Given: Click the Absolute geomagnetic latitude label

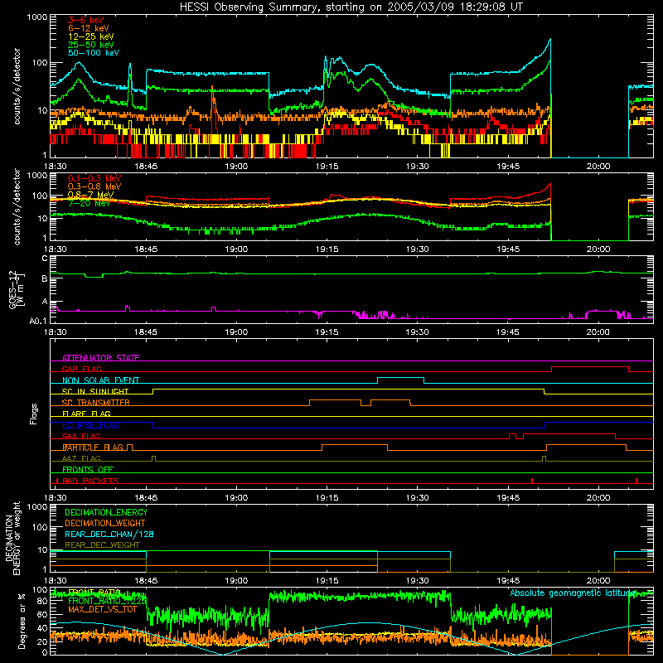Looking at the screenshot, I should coord(573,593).
